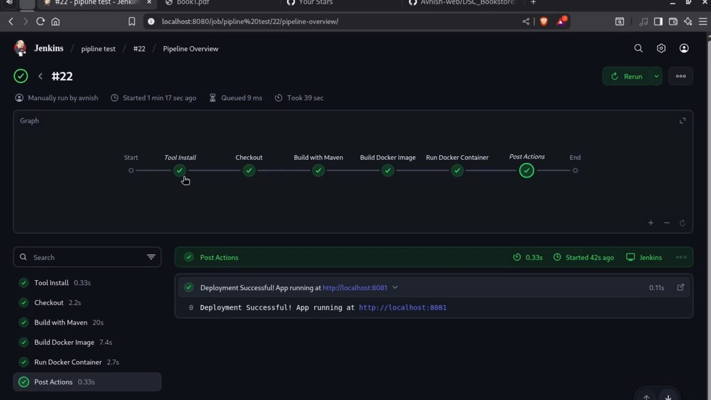
Task: Click the Jenkins agent label in stage header
Action: [644, 257]
